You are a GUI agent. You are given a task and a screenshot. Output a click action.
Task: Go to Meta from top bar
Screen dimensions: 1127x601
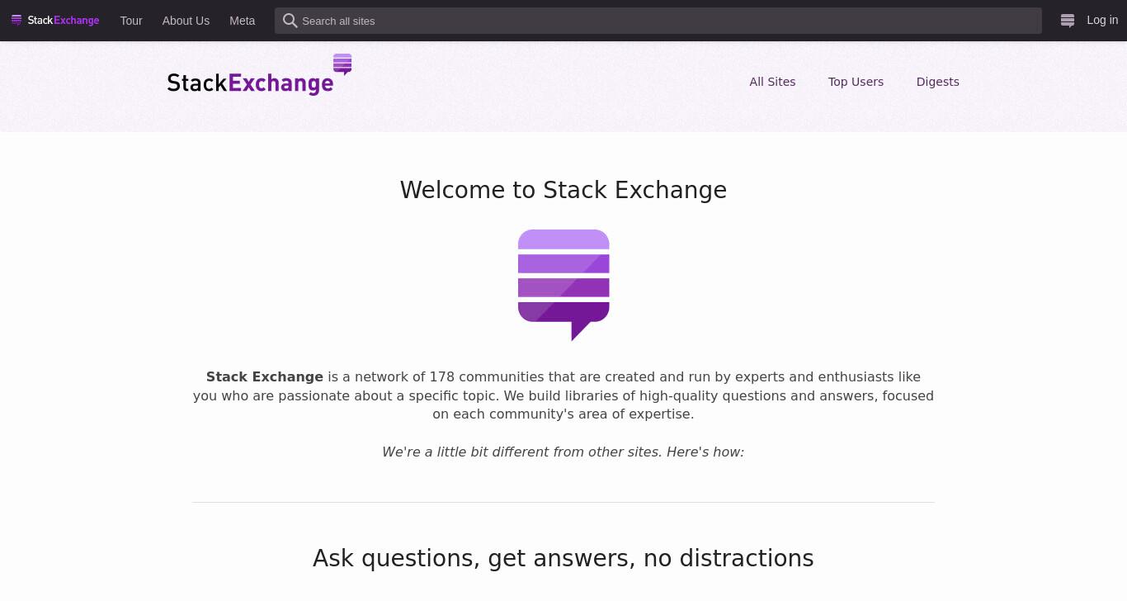click(x=242, y=21)
